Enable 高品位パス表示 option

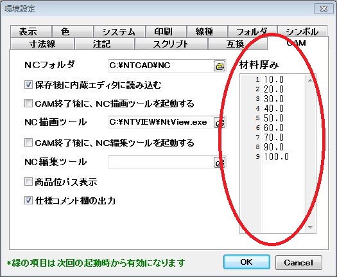click(x=28, y=182)
